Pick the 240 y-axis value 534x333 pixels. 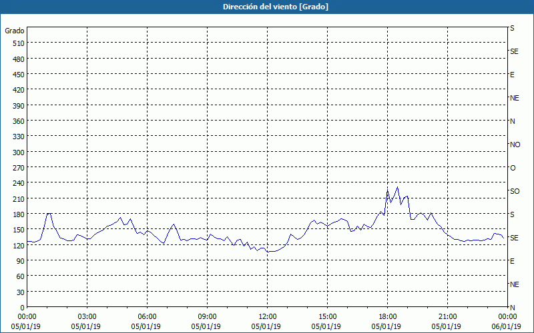coord(19,184)
